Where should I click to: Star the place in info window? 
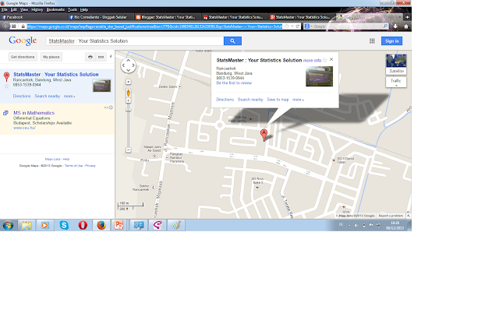coord(325,60)
